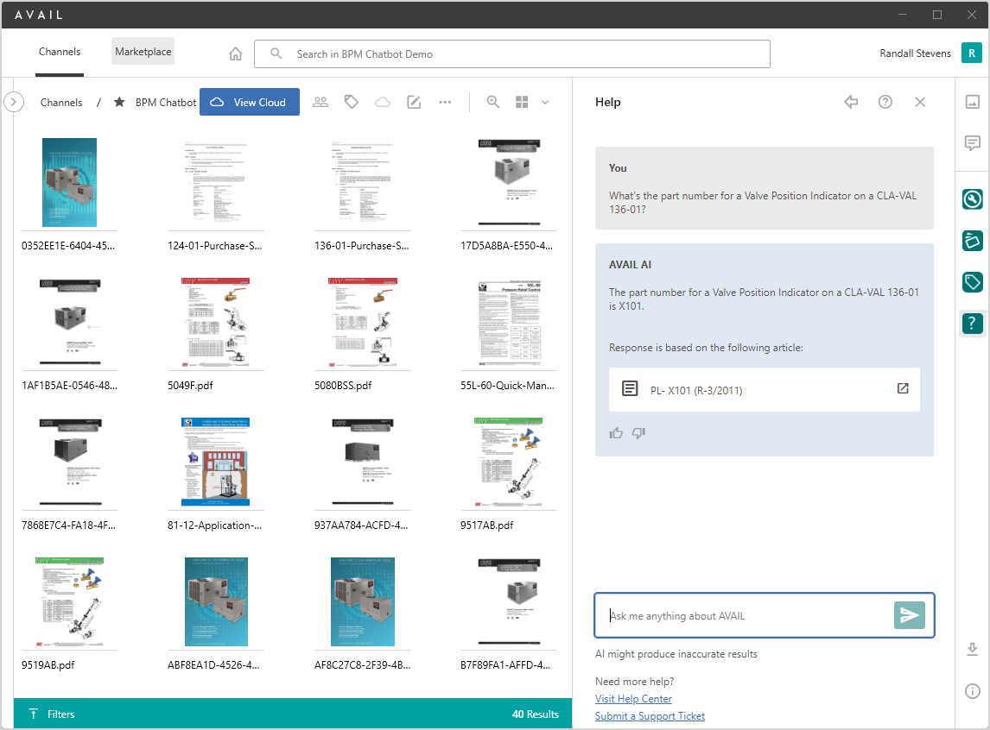Click the download icon near the bottom right sidebar
Viewport: 990px width, 730px height.
(973, 650)
